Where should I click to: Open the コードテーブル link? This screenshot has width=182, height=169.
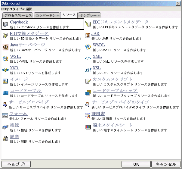(26, 91)
